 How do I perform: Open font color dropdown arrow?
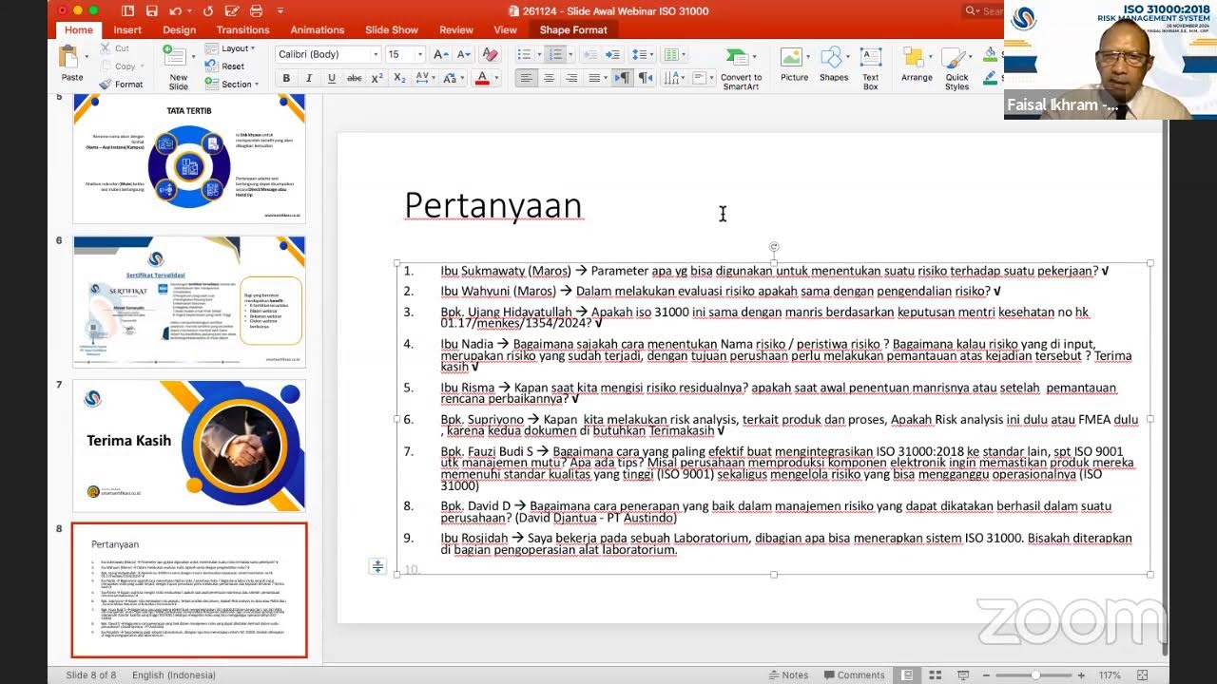click(496, 78)
